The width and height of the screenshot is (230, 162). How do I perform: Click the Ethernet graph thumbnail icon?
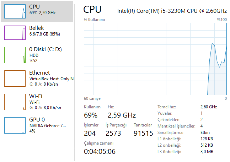tap(15, 78)
